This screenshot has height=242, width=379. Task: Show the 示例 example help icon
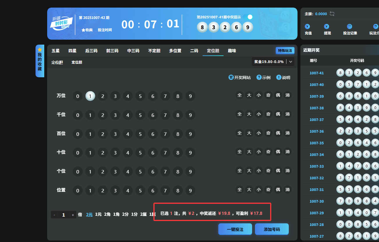click(259, 77)
